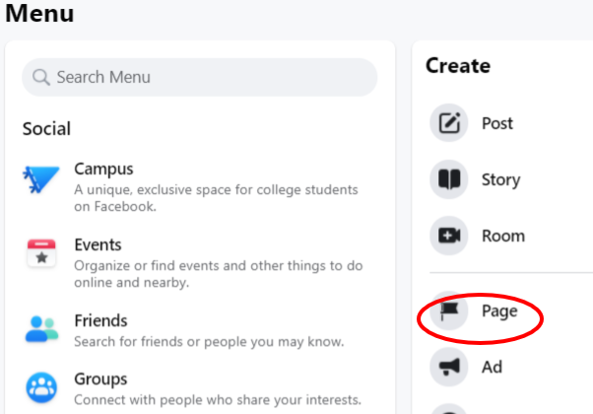593x414 pixels.
Task: Click the Room video camera icon
Action: 449,236
